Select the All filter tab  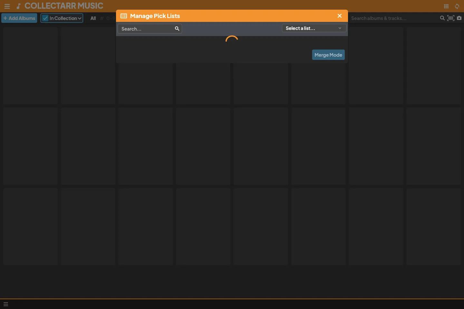[x=93, y=18]
